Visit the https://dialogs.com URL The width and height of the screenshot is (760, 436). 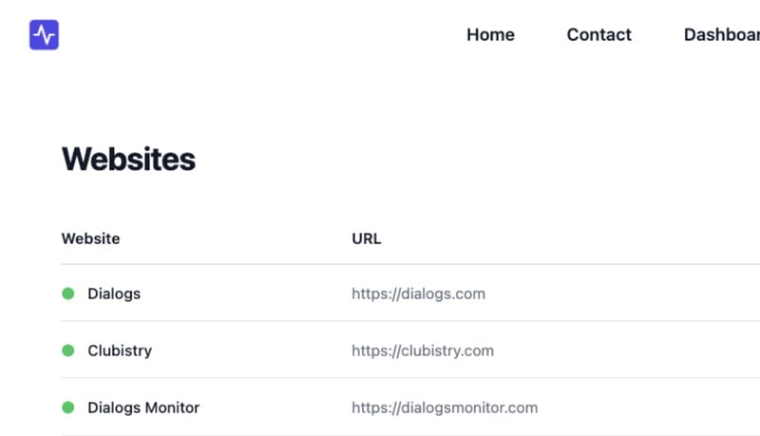[x=418, y=294]
